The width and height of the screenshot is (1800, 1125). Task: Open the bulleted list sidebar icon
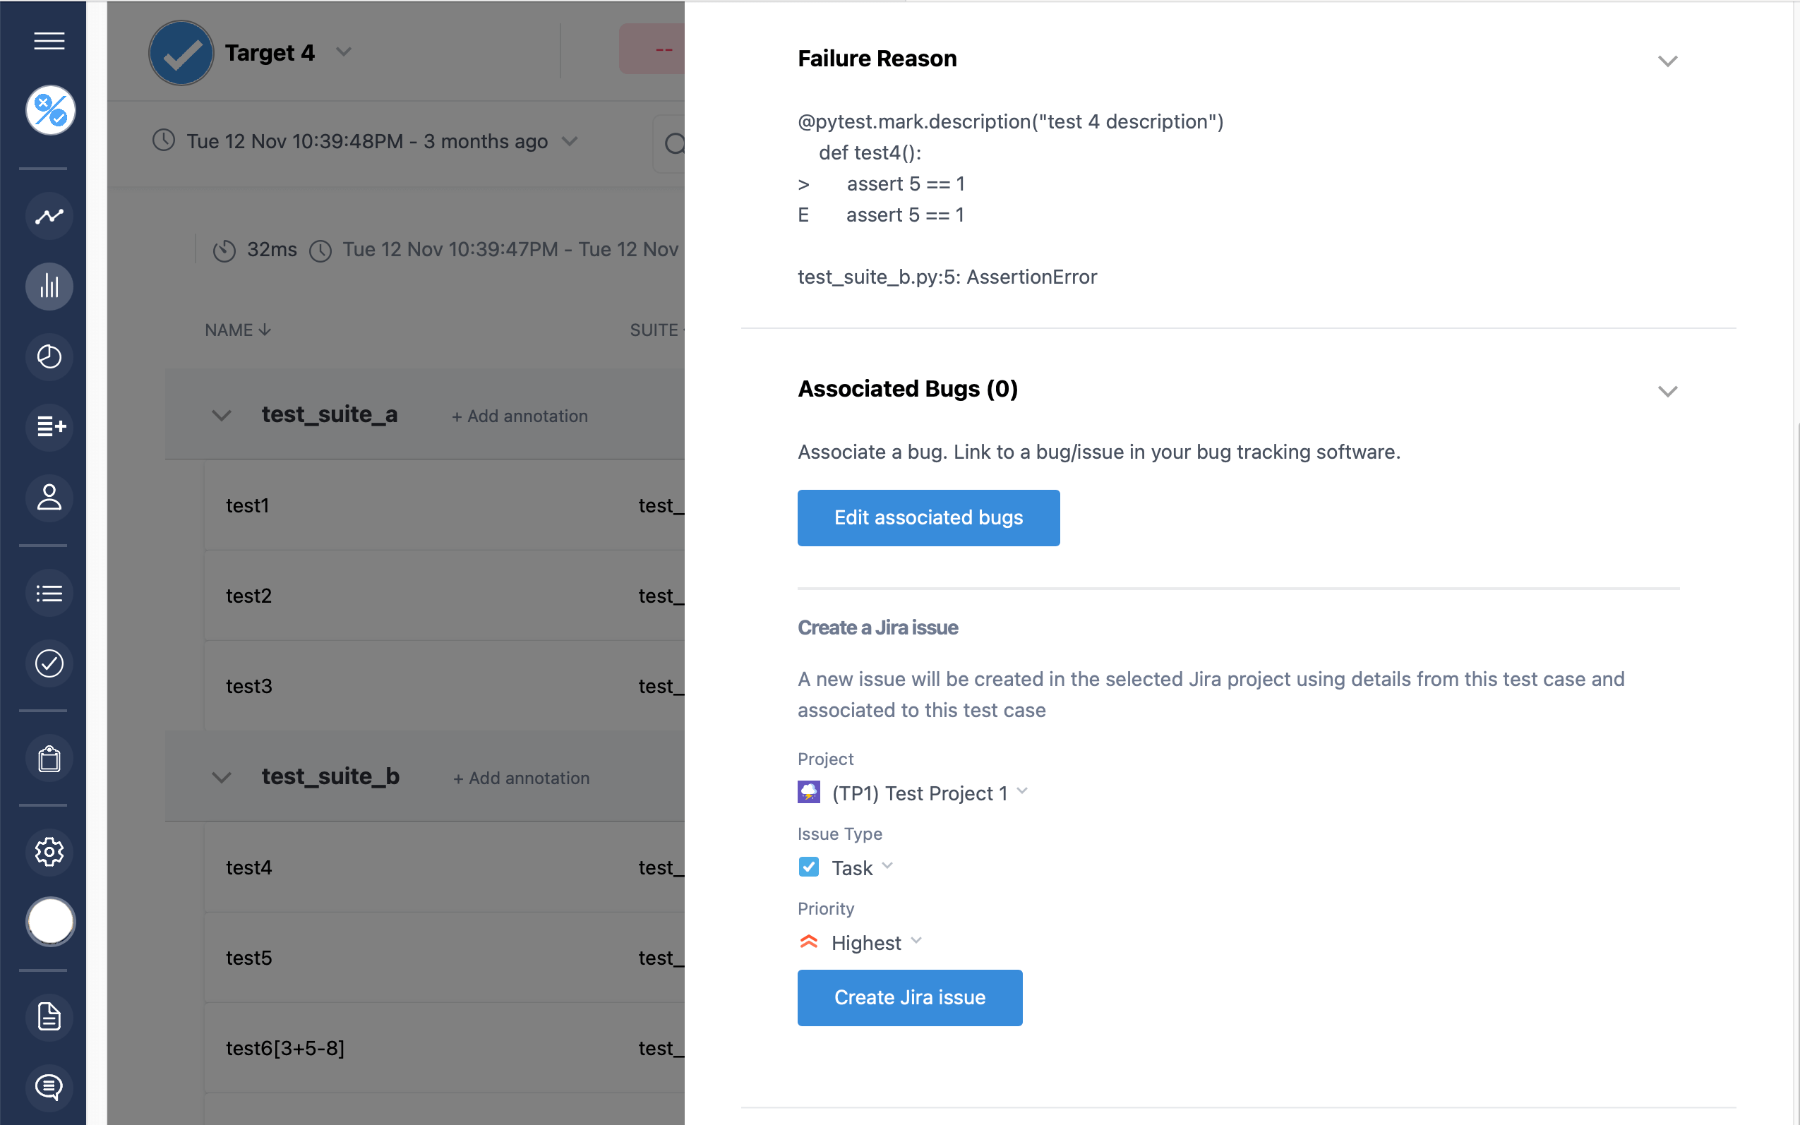coord(49,593)
